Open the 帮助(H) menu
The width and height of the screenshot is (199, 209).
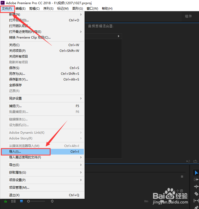(x=107, y=9)
